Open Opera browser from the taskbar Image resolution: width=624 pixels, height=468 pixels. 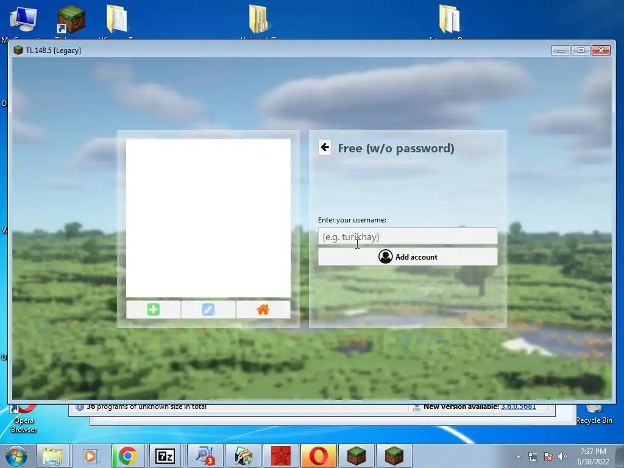pos(318,456)
